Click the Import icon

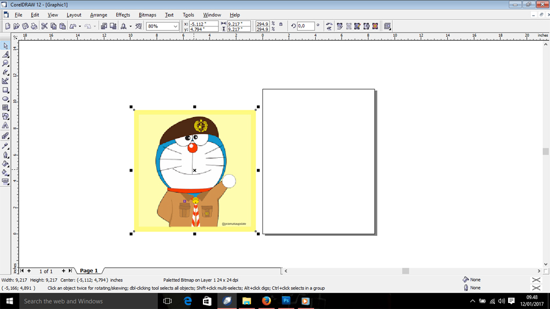coord(104,26)
